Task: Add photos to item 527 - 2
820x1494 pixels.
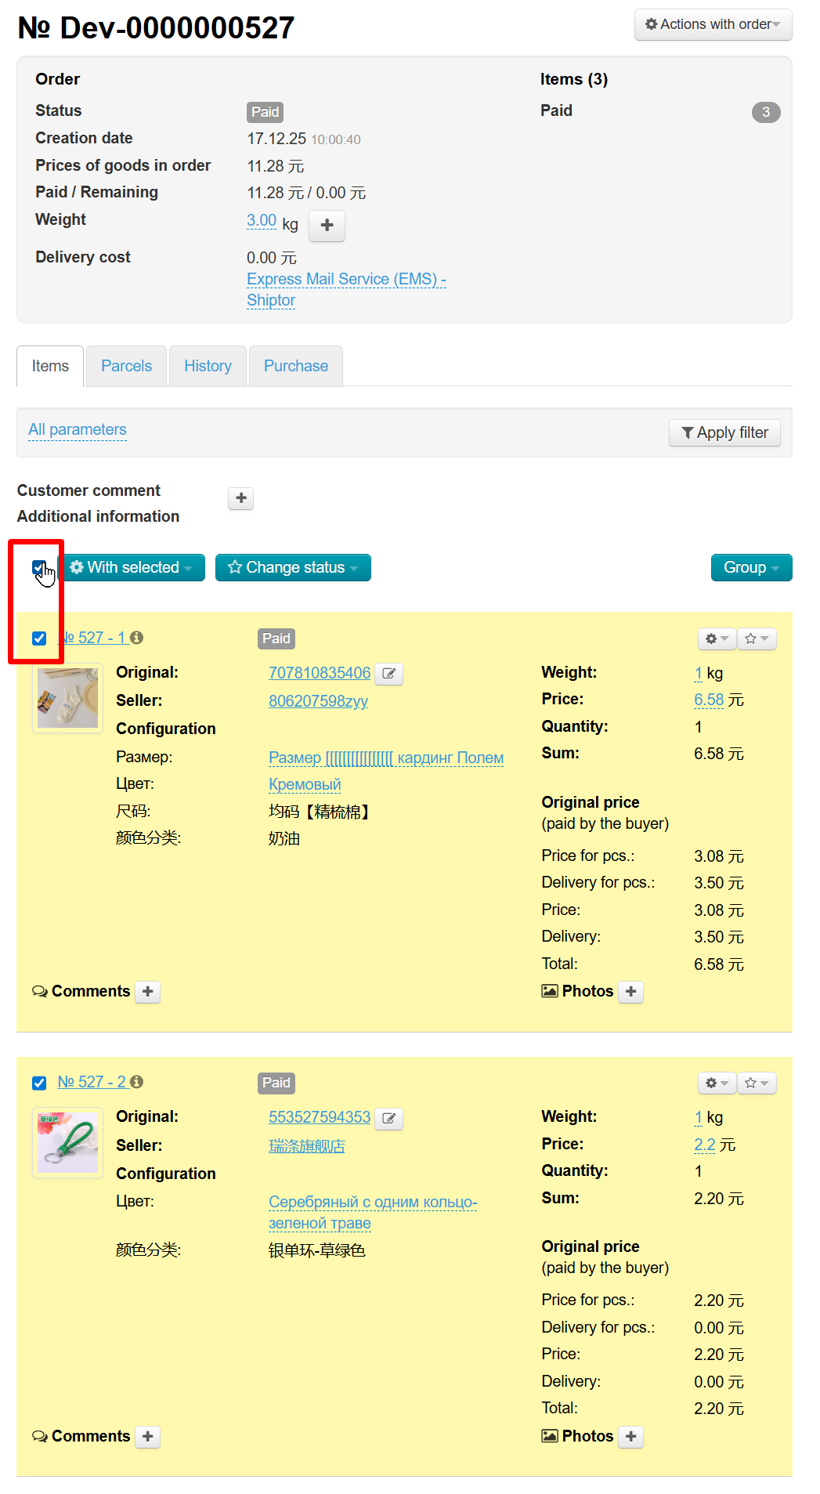Action: tap(630, 1437)
